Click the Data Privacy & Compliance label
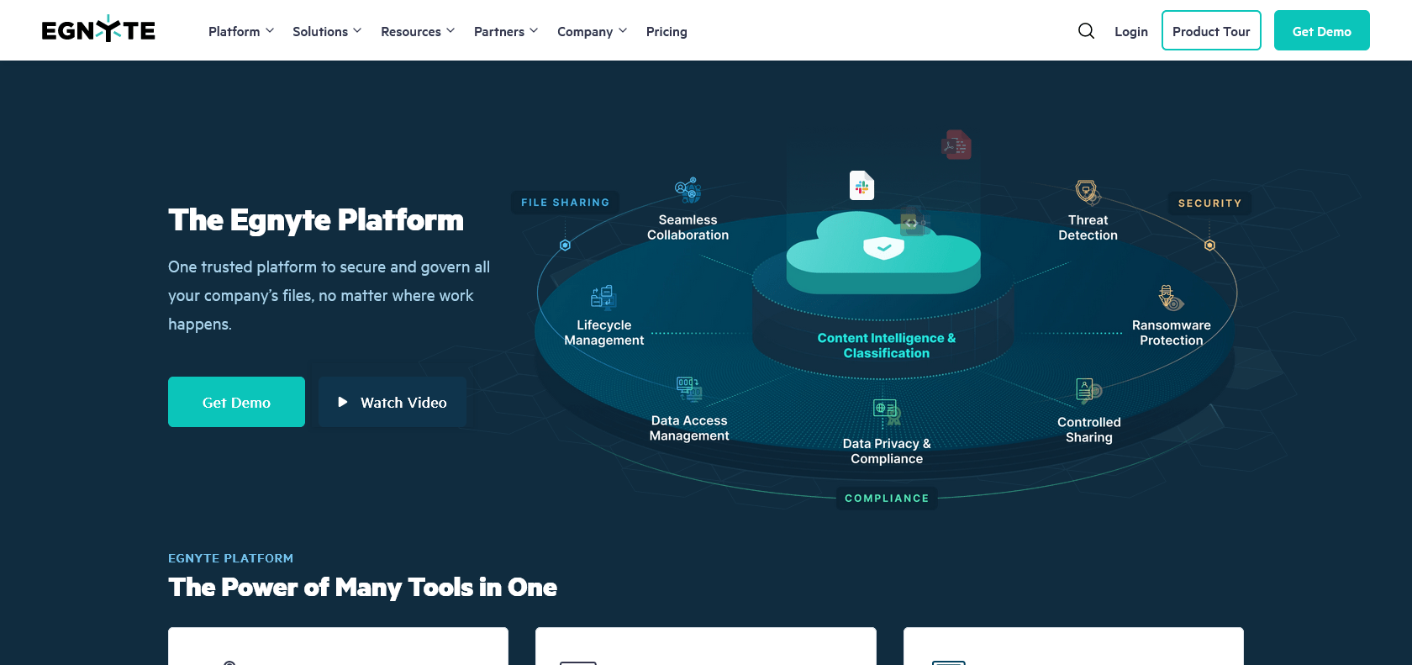The width and height of the screenshot is (1412, 665). tap(887, 451)
